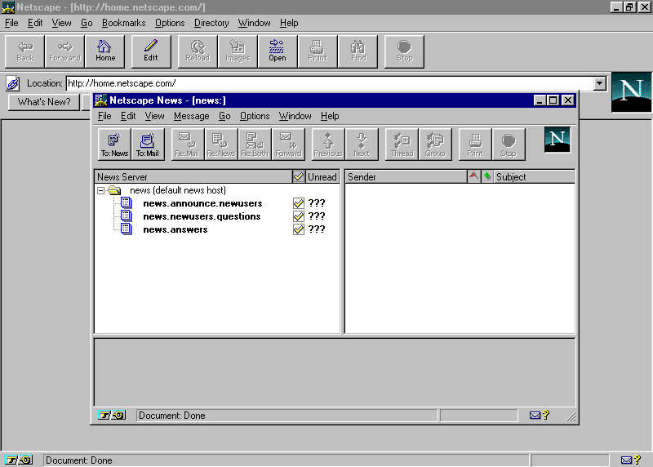The width and height of the screenshot is (653, 467).
Task: Open the Help menu in News window
Action: click(x=330, y=116)
